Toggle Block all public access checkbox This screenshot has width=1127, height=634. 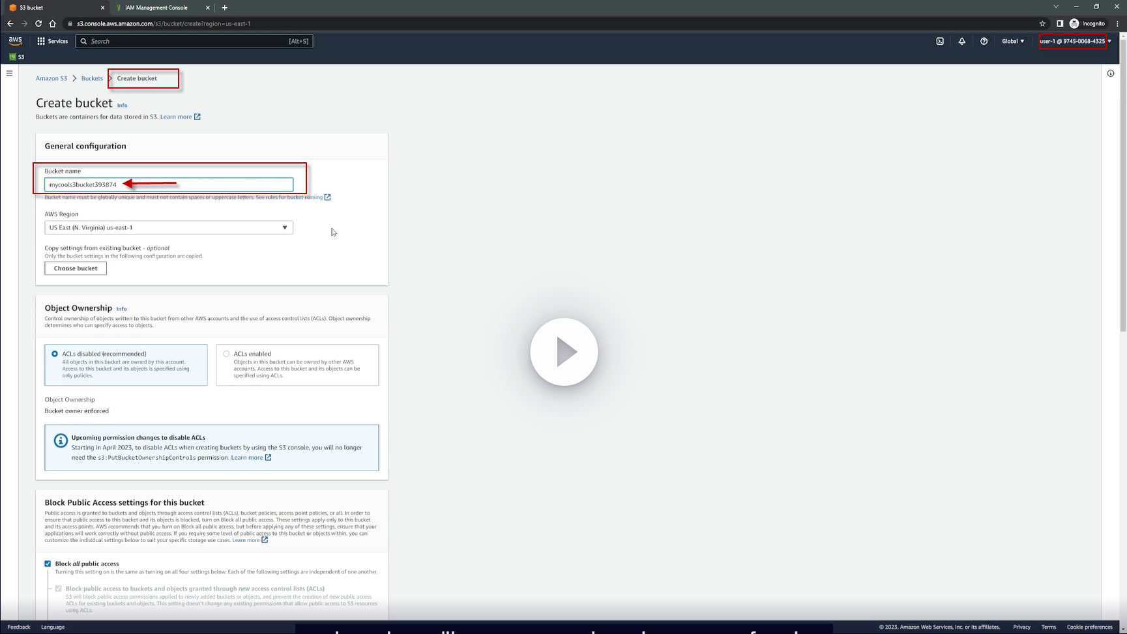(x=48, y=564)
